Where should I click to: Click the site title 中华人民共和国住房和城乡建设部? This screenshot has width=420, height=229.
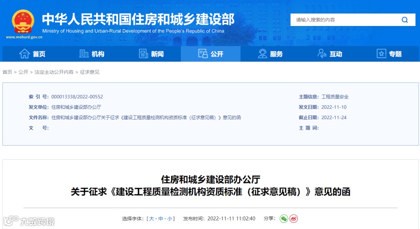[138, 19]
